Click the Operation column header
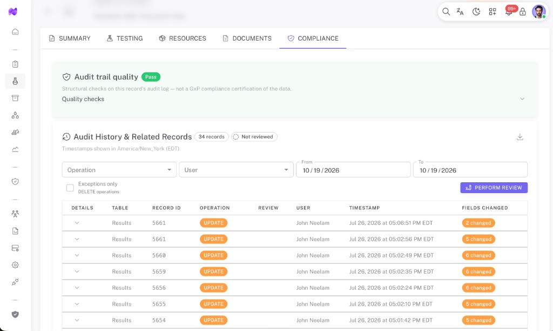Screen dimensions: 553x331 click(215, 208)
